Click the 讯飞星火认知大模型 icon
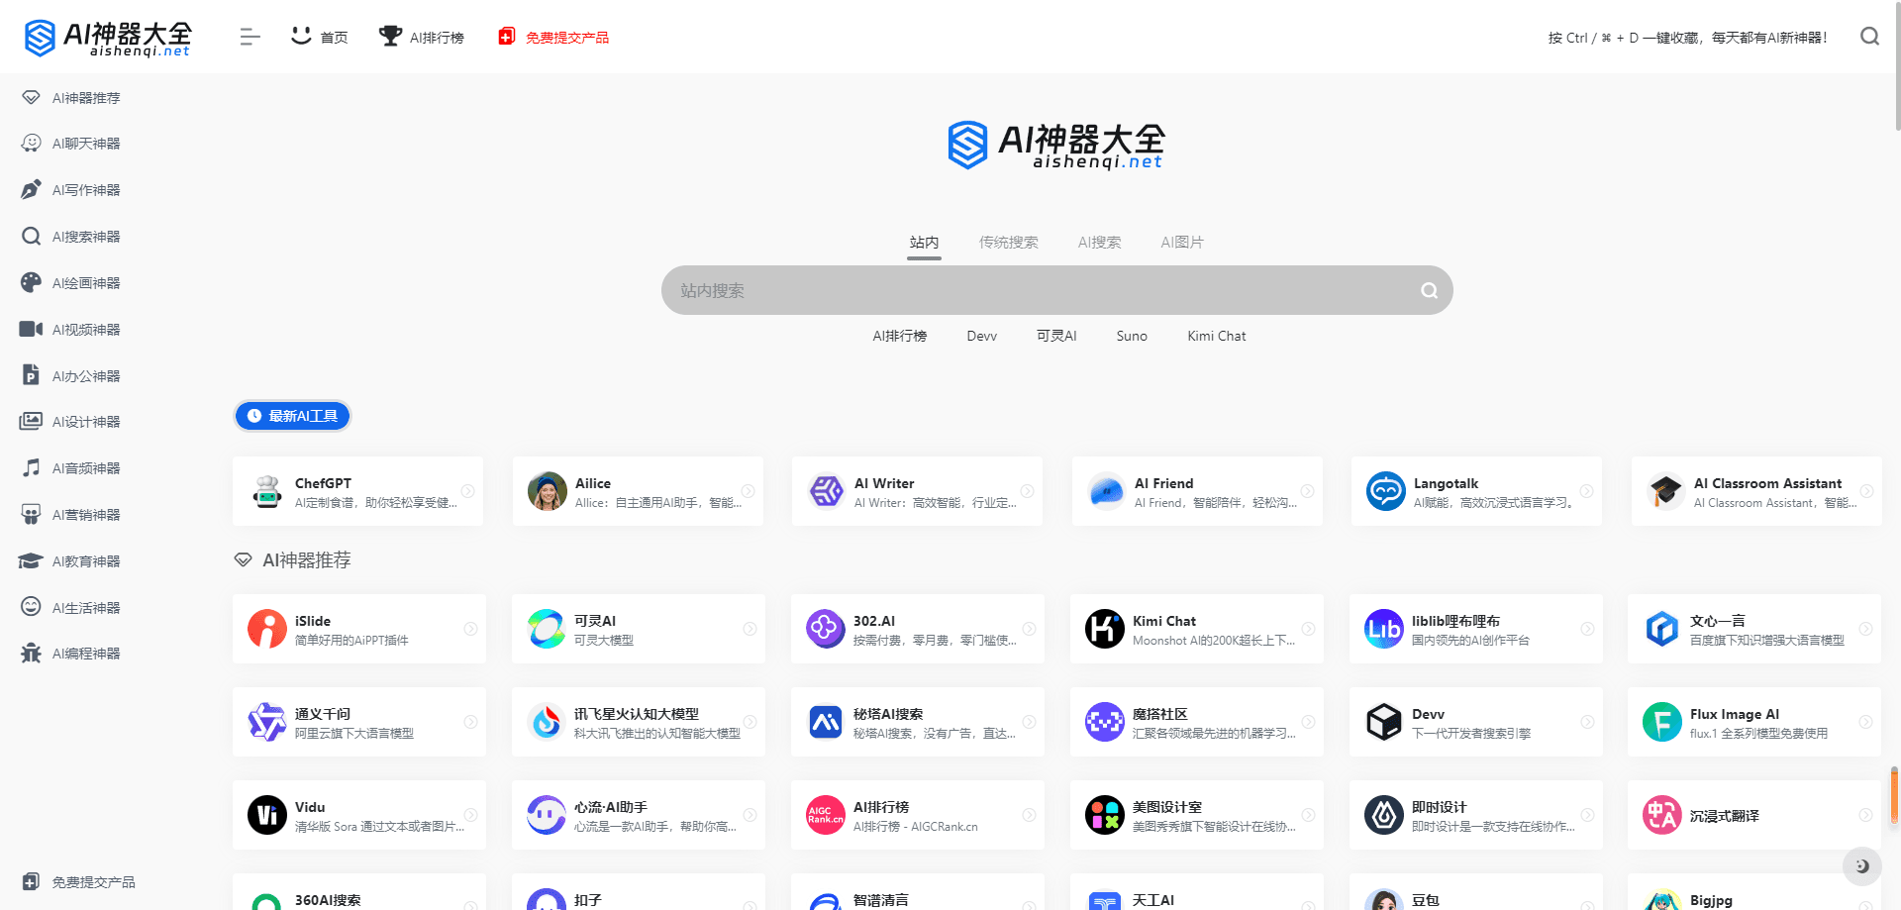This screenshot has width=1901, height=910. (x=547, y=722)
